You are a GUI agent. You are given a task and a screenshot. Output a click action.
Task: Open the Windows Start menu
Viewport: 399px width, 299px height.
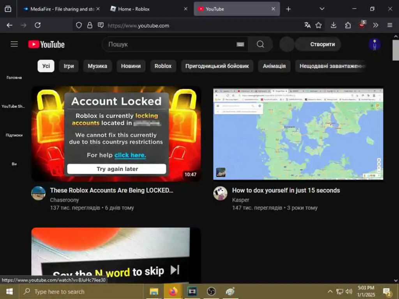[x=9, y=291]
